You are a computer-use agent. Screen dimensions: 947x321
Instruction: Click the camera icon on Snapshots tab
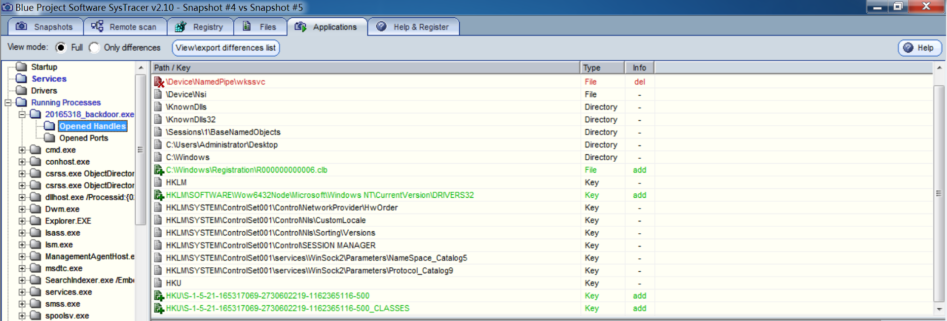pos(21,26)
